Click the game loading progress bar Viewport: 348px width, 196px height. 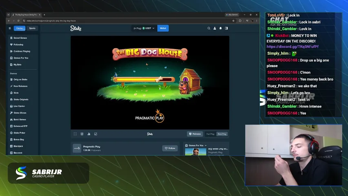pyautogui.click(x=144, y=79)
